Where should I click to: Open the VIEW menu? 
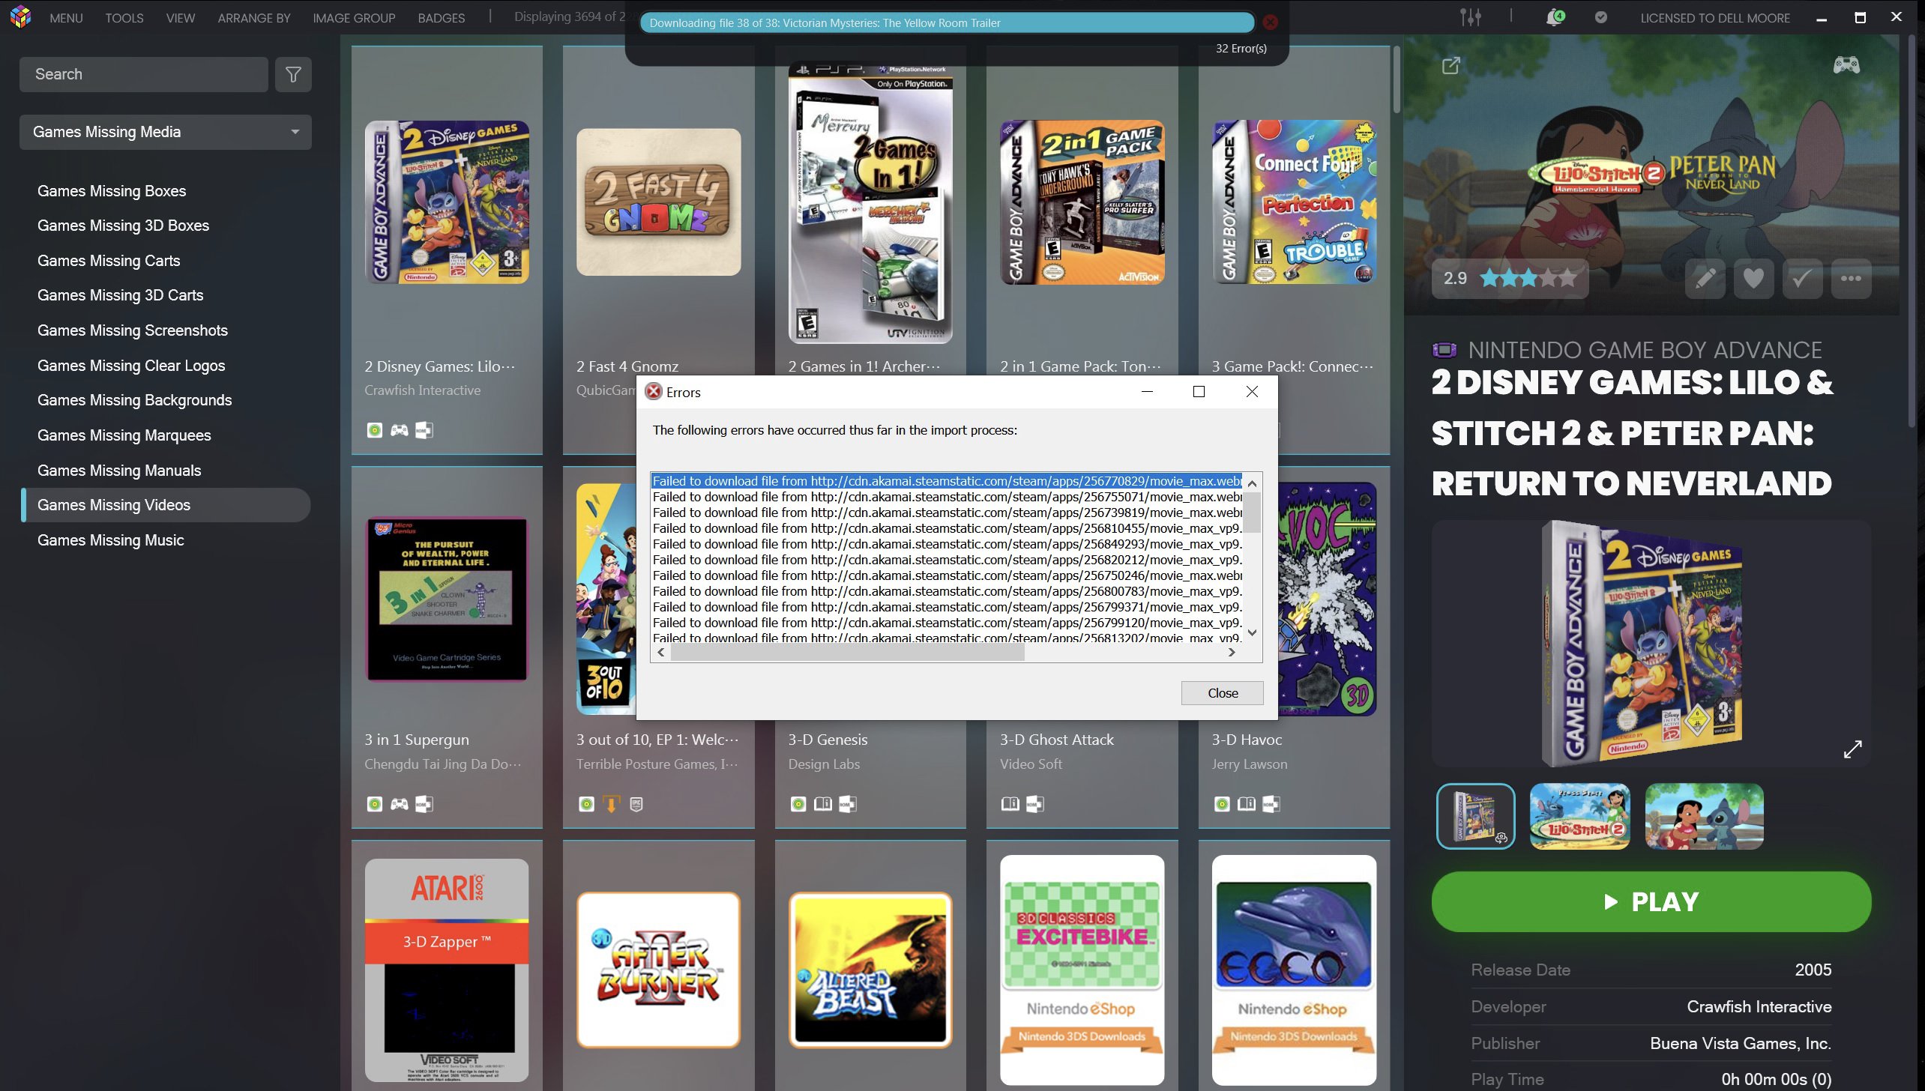pyautogui.click(x=181, y=18)
